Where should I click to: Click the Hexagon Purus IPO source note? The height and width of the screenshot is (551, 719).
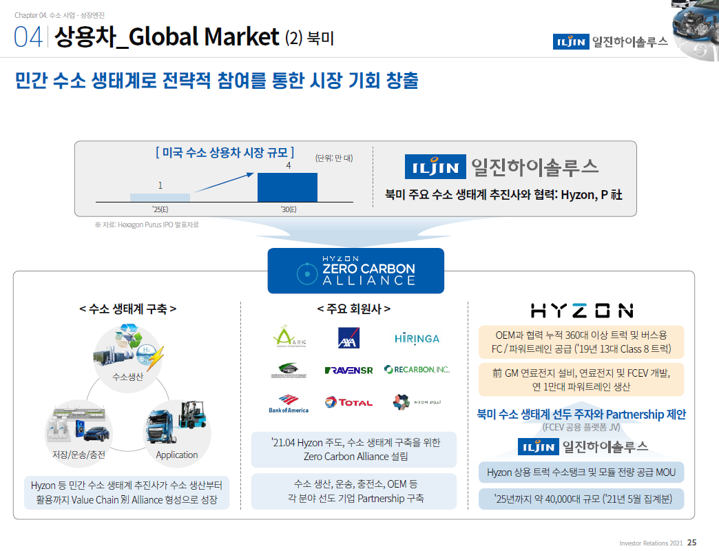pos(147,225)
